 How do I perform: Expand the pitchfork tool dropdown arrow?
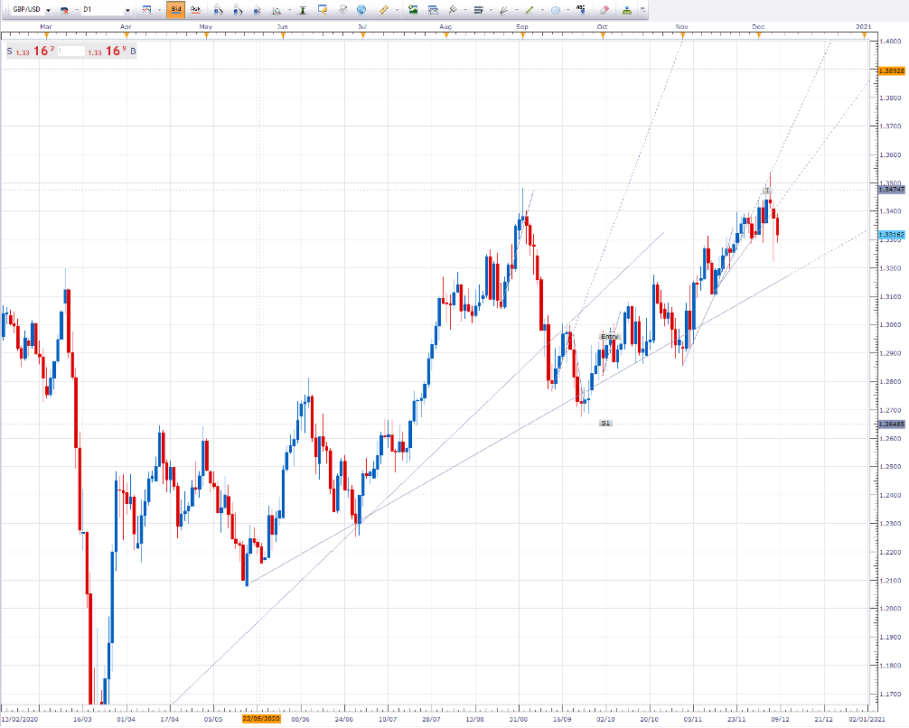(465, 10)
